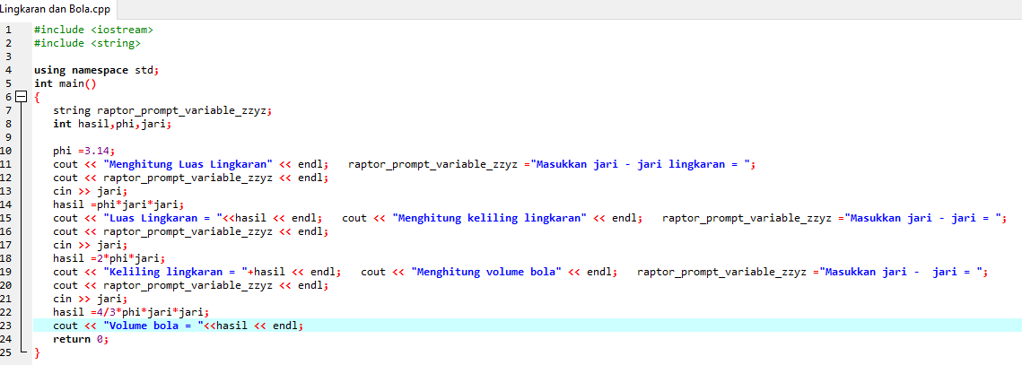Place cursor on #include <string> line
The height and width of the screenshot is (365, 1022).
click(87, 43)
